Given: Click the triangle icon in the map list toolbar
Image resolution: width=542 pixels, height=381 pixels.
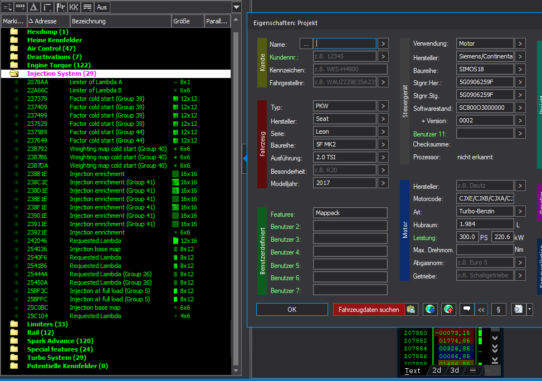Looking at the screenshot, I should click(33, 7).
